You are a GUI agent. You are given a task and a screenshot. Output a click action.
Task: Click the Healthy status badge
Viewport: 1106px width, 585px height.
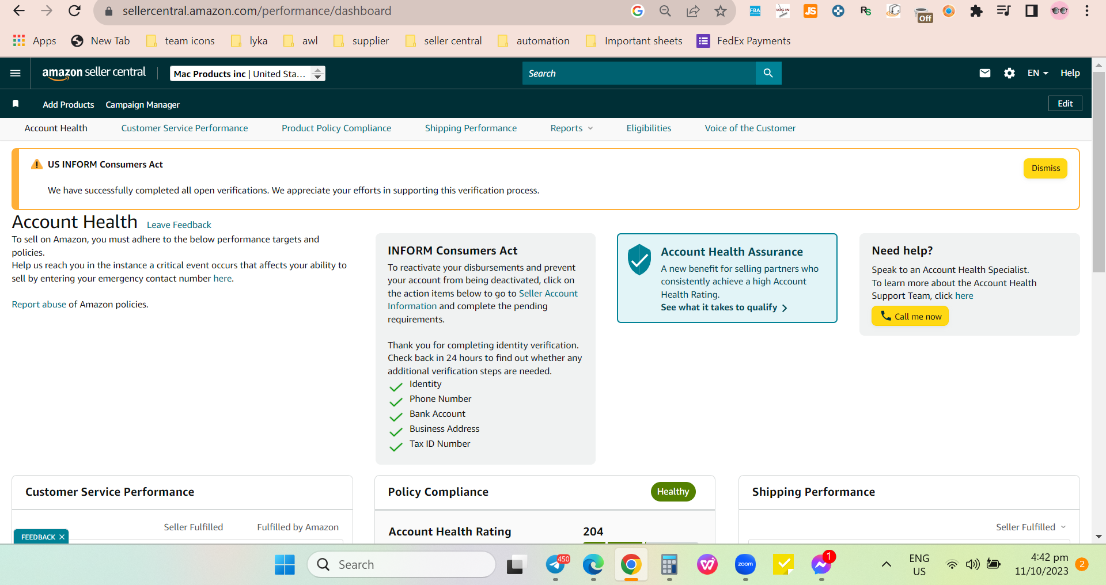(x=673, y=492)
